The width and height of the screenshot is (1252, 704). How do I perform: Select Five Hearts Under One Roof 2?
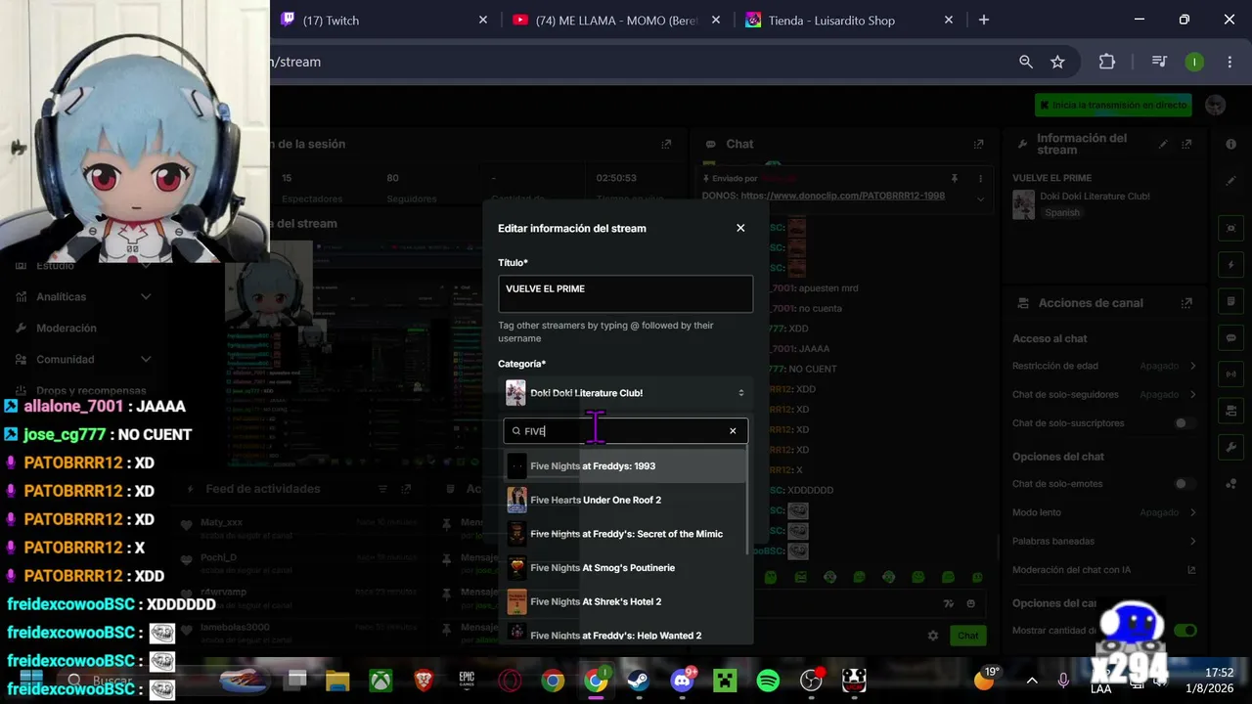[625, 500]
